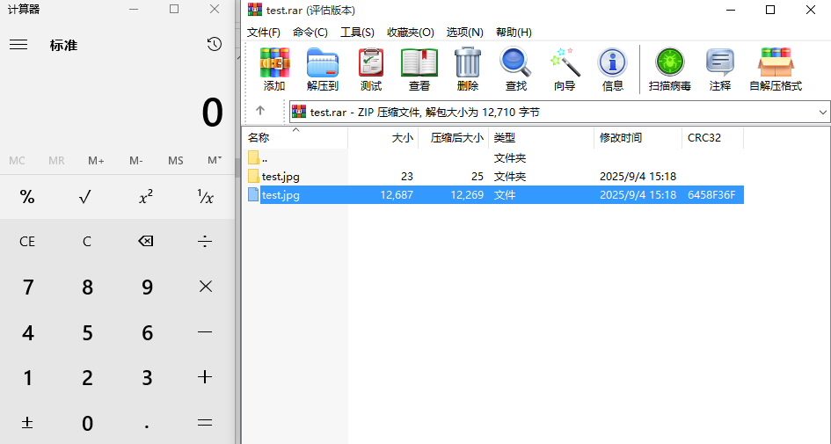The image size is (831, 444).
Task: Click the x squared button in calculator
Action: pos(145,197)
